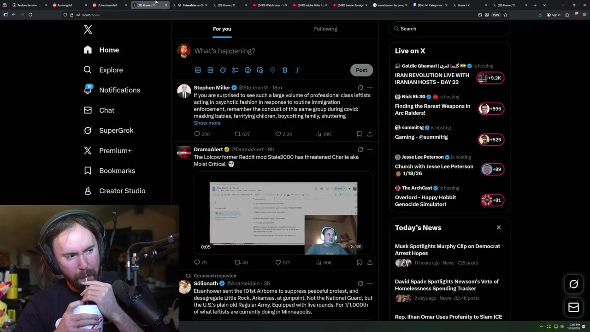This screenshot has width=590, height=332.
Task: Switch to the munchausen by proxy tab
Action: pos(389,5)
